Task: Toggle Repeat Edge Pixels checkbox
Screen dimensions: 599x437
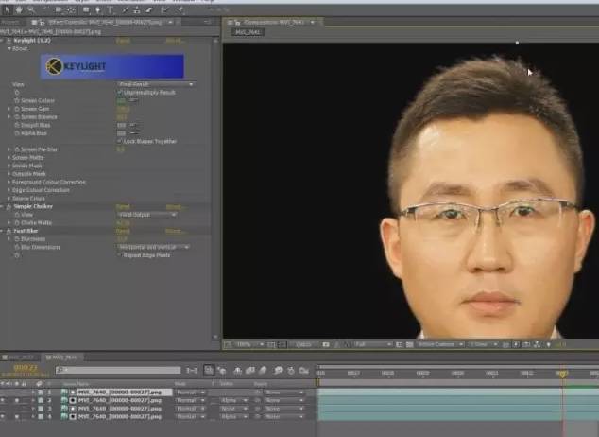Action: click(x=120, y=255)
